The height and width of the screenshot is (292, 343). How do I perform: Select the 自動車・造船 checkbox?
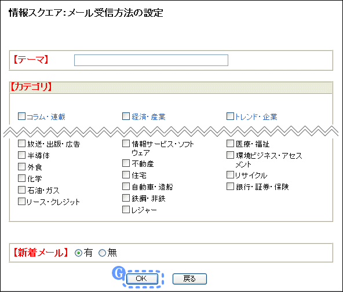tap(126, 187)
